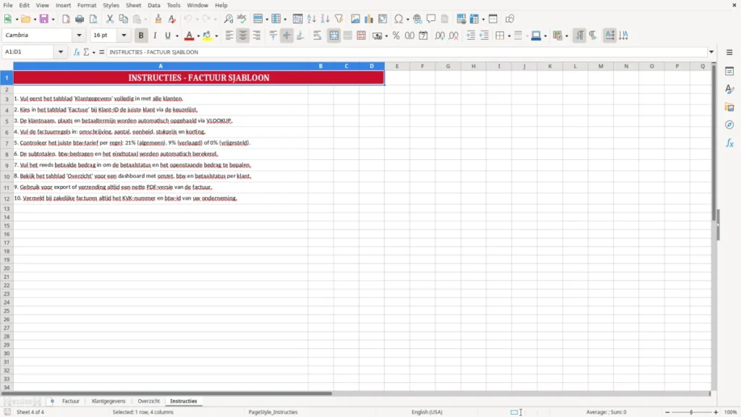Expand the formula bar

coord(711,52)
